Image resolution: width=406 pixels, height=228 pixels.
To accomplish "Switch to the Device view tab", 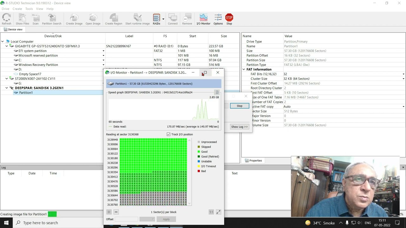I will point(13,29).
